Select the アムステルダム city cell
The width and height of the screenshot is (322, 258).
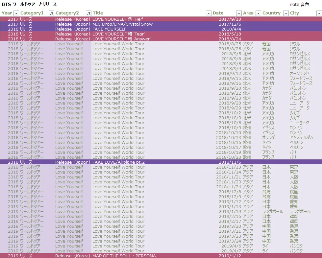tap(301, 137)
